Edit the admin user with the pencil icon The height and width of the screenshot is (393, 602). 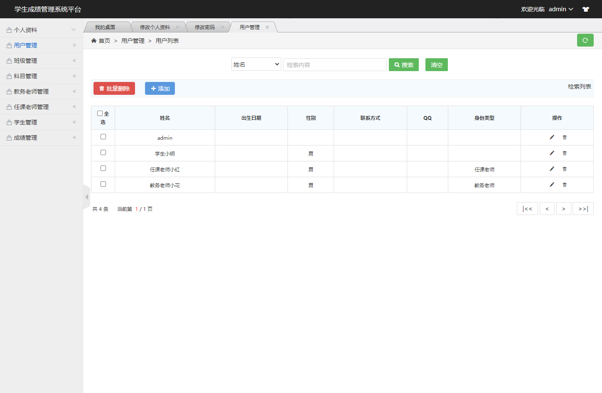click(552, 137)
